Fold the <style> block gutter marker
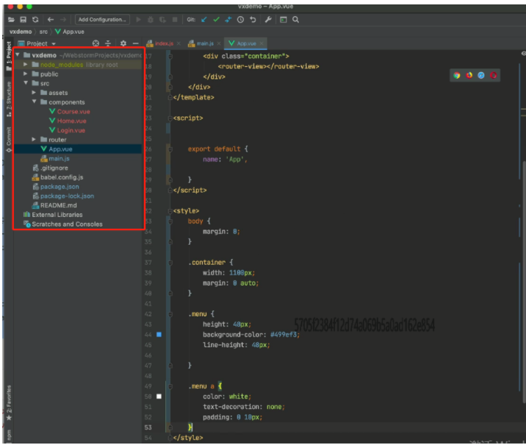526x445 pixels. tap(170, 211)
